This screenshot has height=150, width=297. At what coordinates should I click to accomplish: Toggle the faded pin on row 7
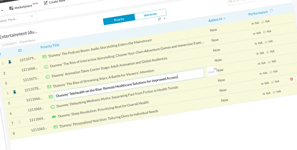tap(19, 122)
